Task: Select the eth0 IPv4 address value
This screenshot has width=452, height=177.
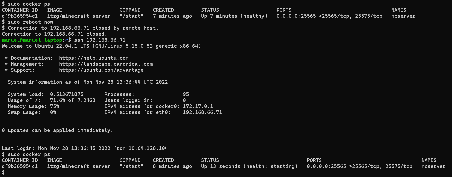Action: tap(202, 112)
